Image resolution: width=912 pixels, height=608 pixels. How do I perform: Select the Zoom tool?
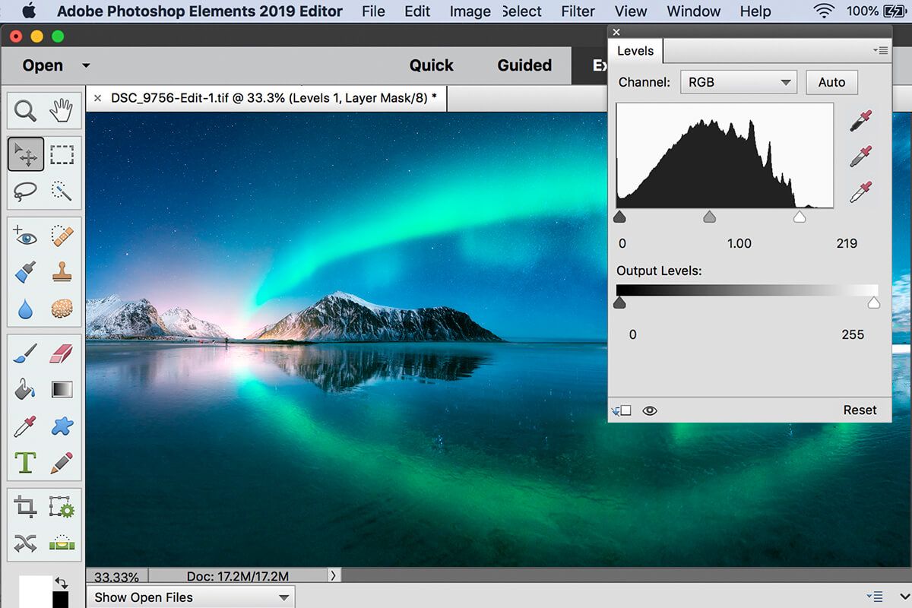(25, 110)
